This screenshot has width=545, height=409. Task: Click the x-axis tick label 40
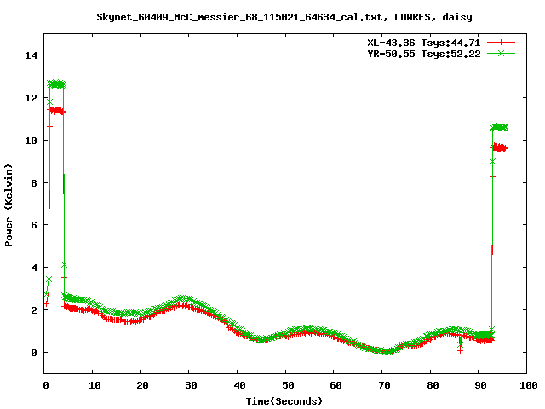(x=239, y=385)
